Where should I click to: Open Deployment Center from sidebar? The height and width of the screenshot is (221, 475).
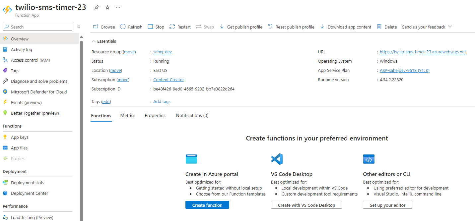[x=30, y=193]
